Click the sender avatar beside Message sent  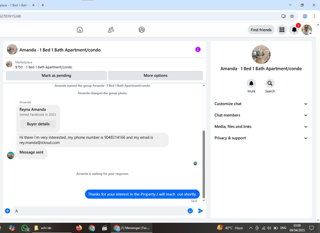click(10, 155)
